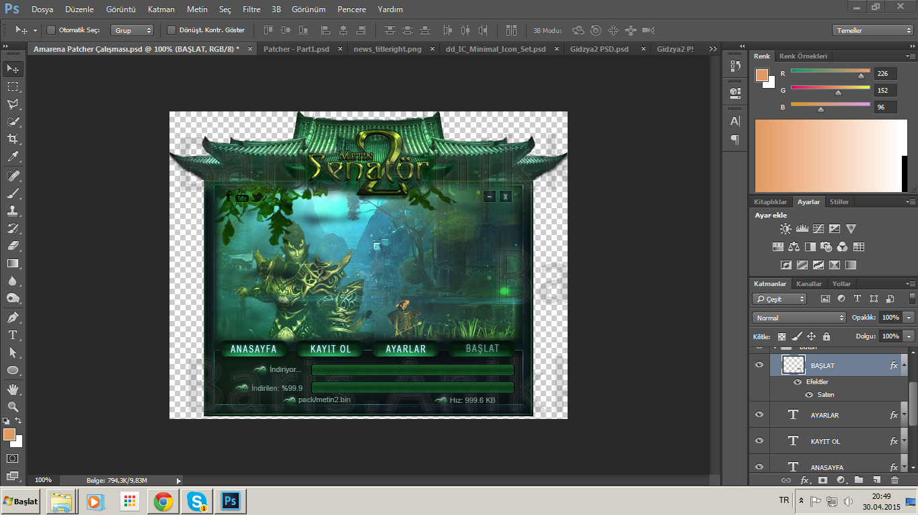Add a layer mask
Image resolution: width=918 pixels, height=515 pixels.
[823, 480]
